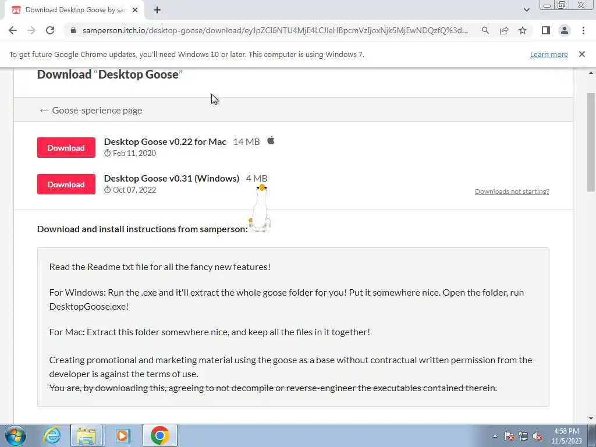The image size is (596, 447).
Task: Click the page scroll down arrow
Action: point(591,418)
